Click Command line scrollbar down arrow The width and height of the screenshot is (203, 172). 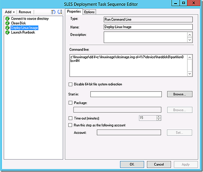point(190,74)
